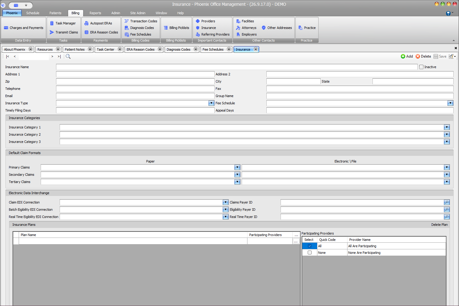Open Insurance in Important Contacts

tap(206, 28)
